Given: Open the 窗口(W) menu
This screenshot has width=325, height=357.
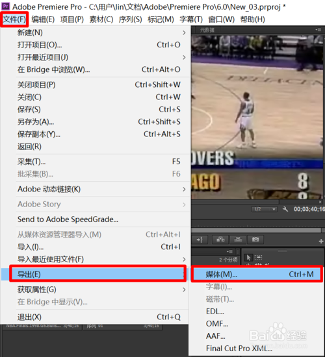Looking at the screenshot, I should [221, 19].
